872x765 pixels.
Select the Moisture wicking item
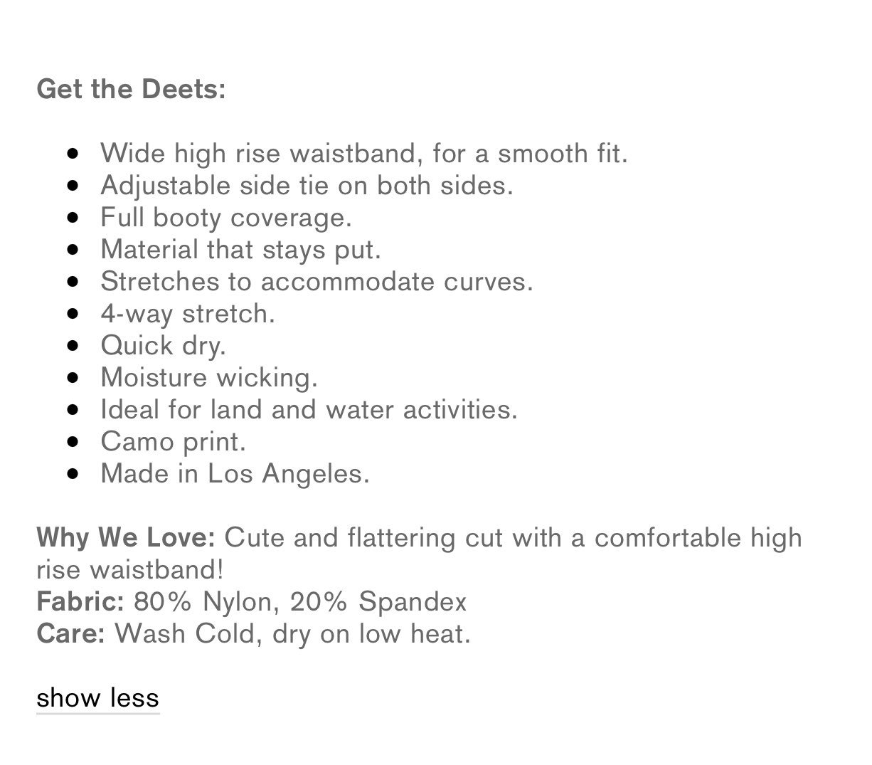209,377
